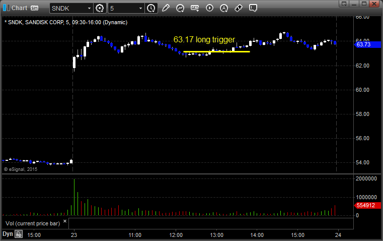Click the tallest green opening volume bar
The image size is (383, 241).
click(74, 197)
